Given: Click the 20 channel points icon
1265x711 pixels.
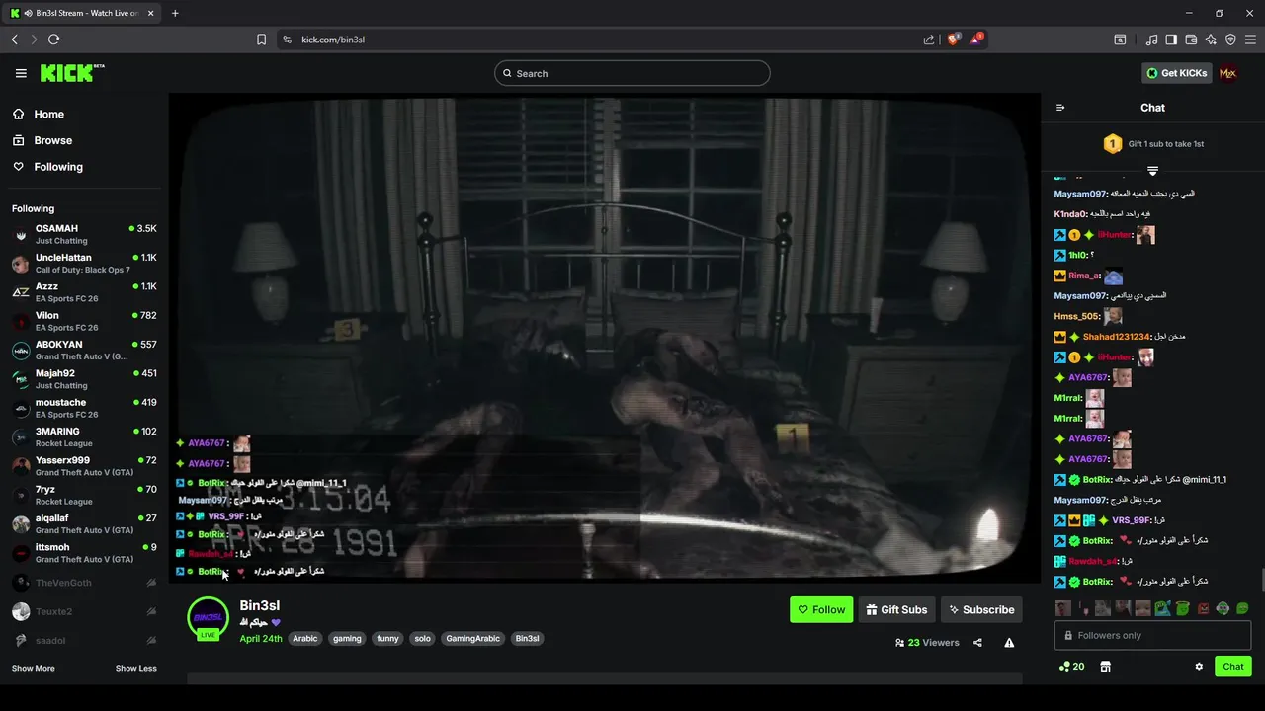Looking at the screenshot, I should [1071, 667].
